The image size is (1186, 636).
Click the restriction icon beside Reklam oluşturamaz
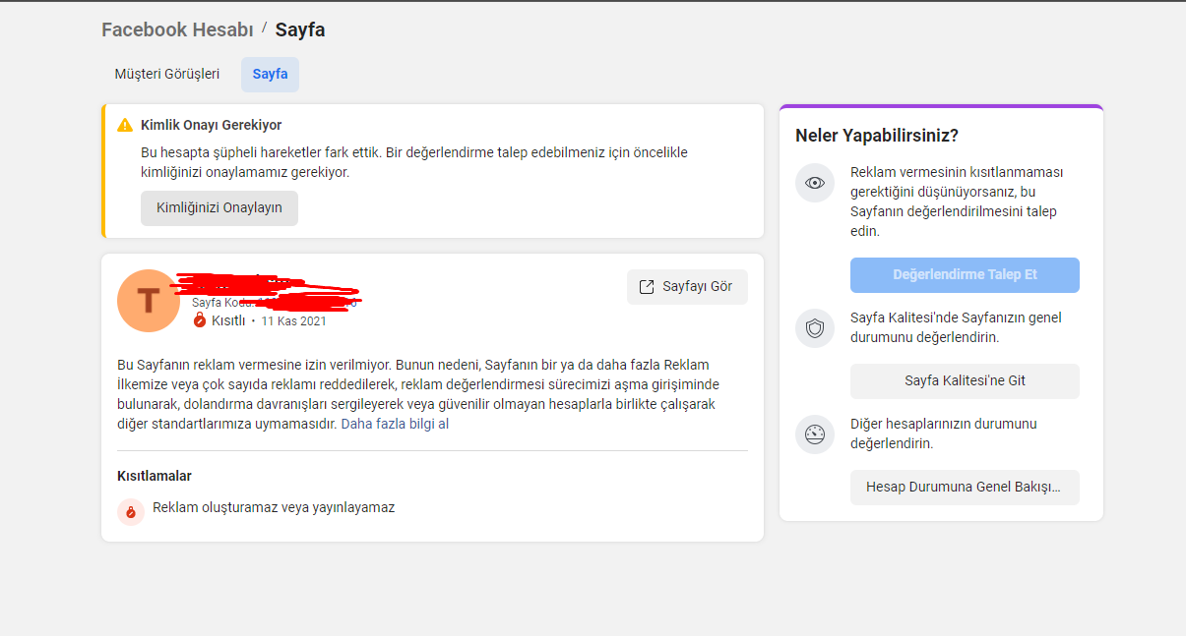point(131,512)
